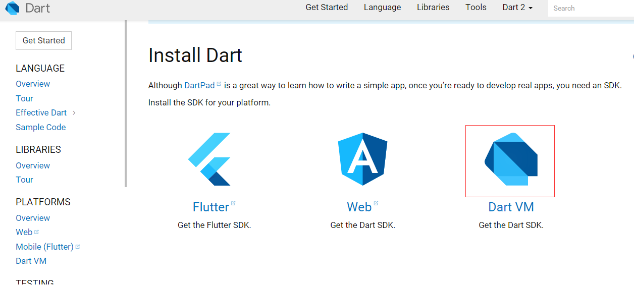Image resolution: width=634 pixels, height=288 pixels.
Task: Open Get Started in top navigation
Action: (327, 8)
